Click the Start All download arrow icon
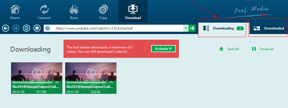This screenshot has height=108, width=288. (x=221, y=49)
